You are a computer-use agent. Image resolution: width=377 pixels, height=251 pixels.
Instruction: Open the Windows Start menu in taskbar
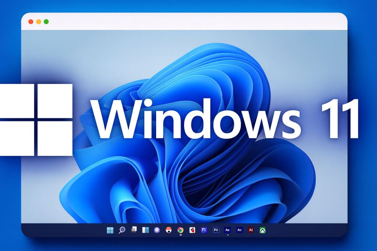tap(110, 230)
